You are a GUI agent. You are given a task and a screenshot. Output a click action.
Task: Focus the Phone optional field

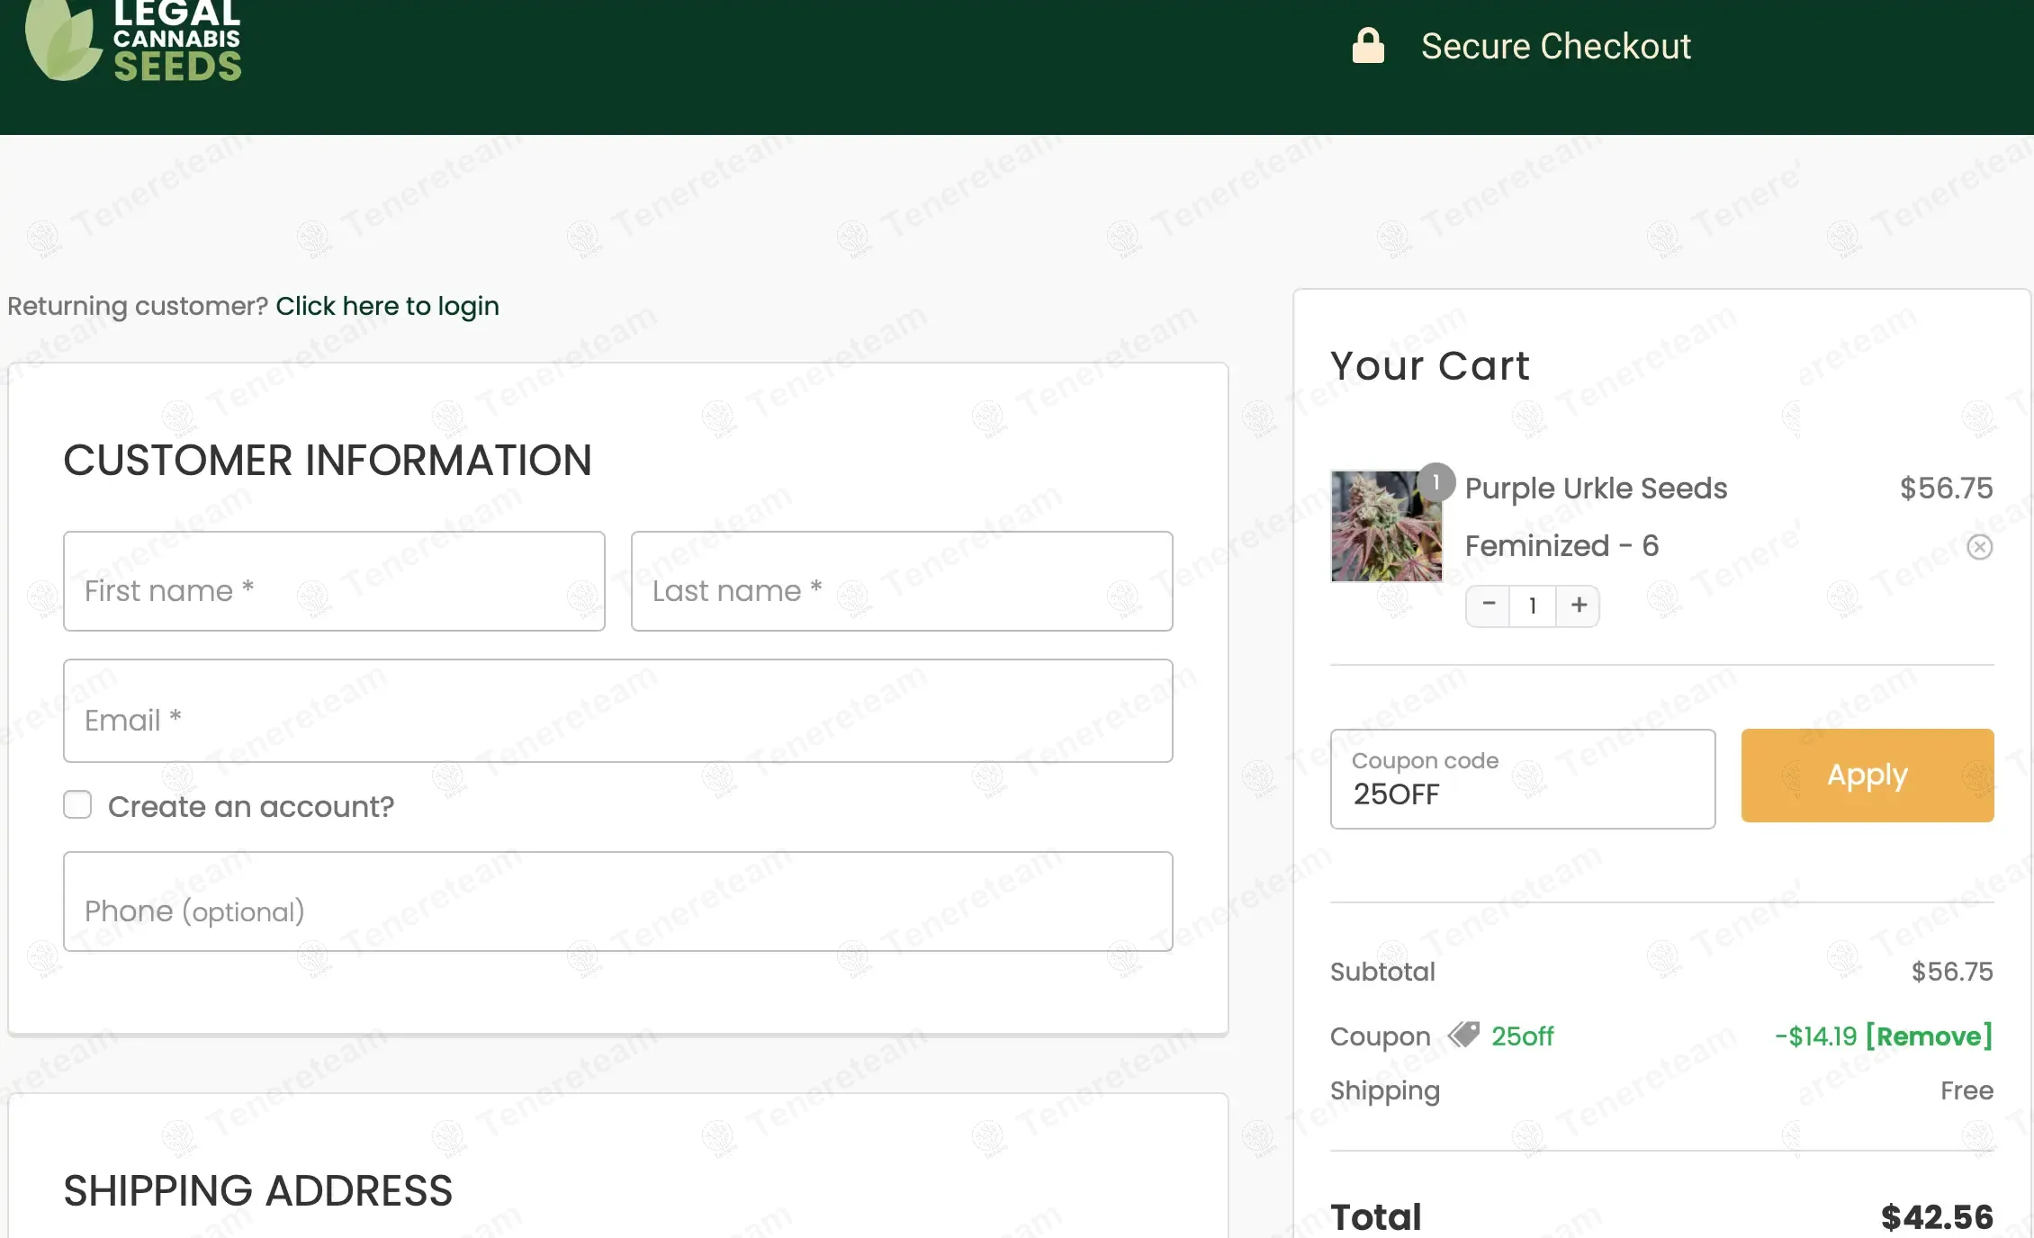click(x=618, y=902)
